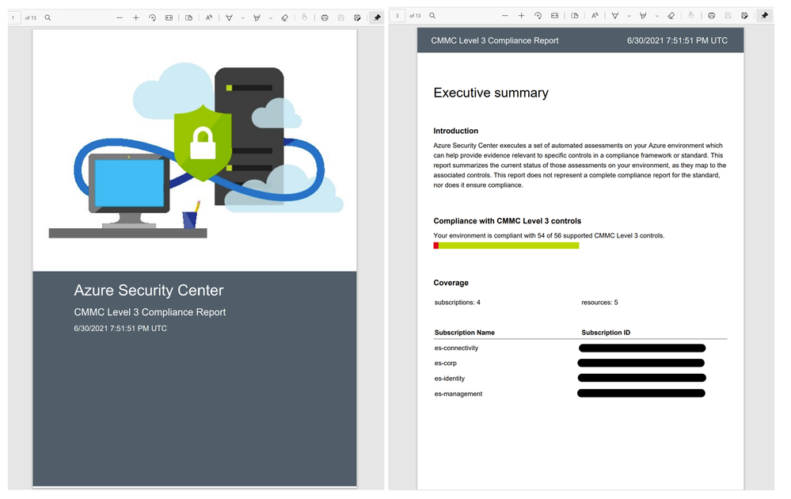791x499 pixels.
Task: Open Draw options dropdown in left viewer
Action: 242,18
